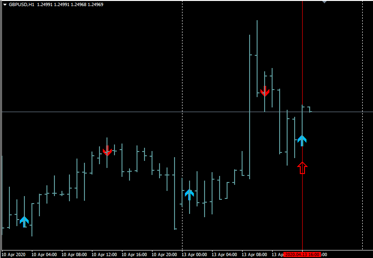Click the dotted period separator at 13 Apr 00:00

pos(182,70)
